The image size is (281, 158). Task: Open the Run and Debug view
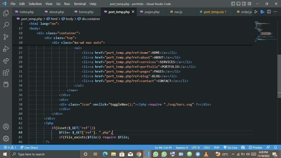[x=6, y=49]
